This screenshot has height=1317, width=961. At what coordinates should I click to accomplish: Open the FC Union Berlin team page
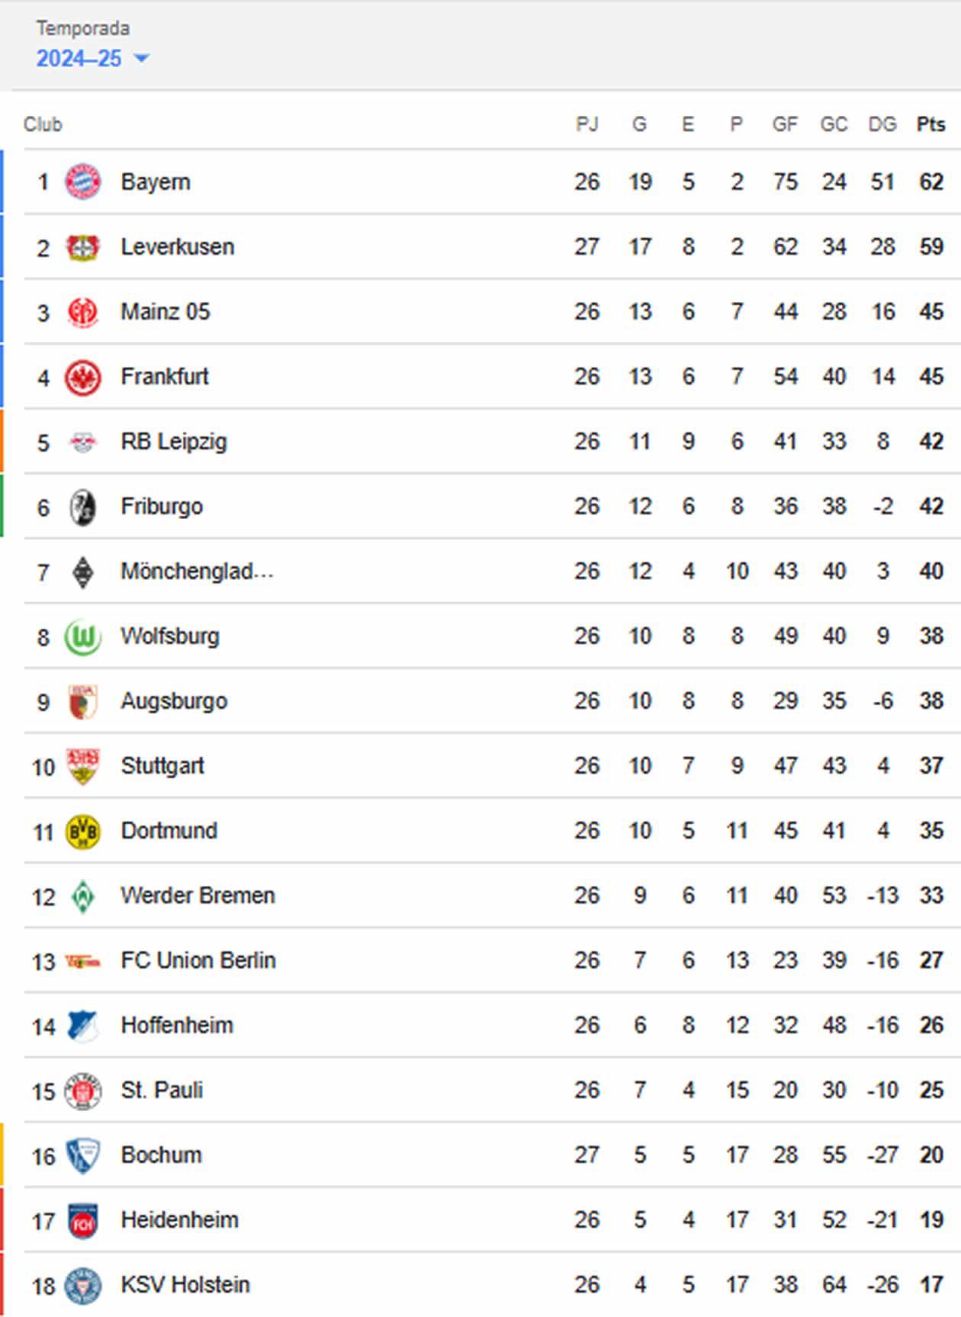[x=198, y=961]
